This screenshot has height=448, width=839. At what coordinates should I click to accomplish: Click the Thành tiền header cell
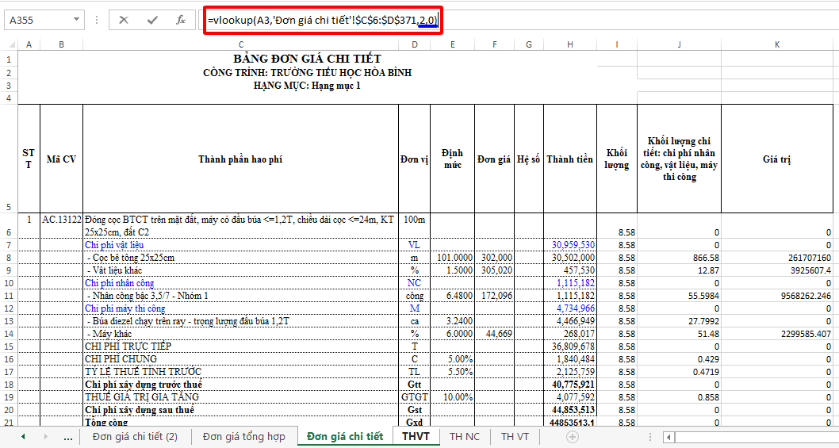[x=570, y=159]
